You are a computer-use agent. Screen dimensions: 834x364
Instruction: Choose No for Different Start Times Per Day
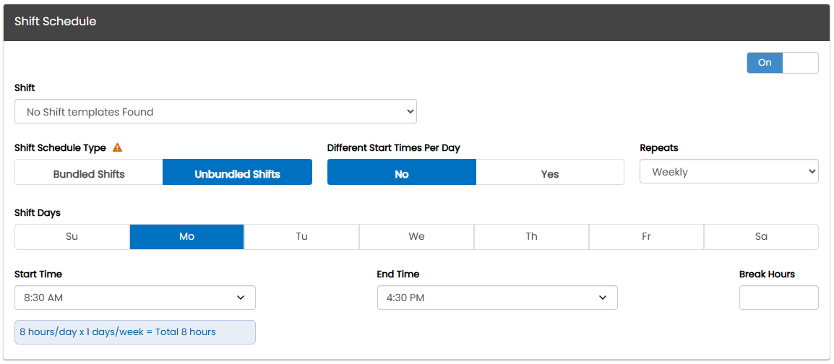pyautogui.click(x=402, y=172)
